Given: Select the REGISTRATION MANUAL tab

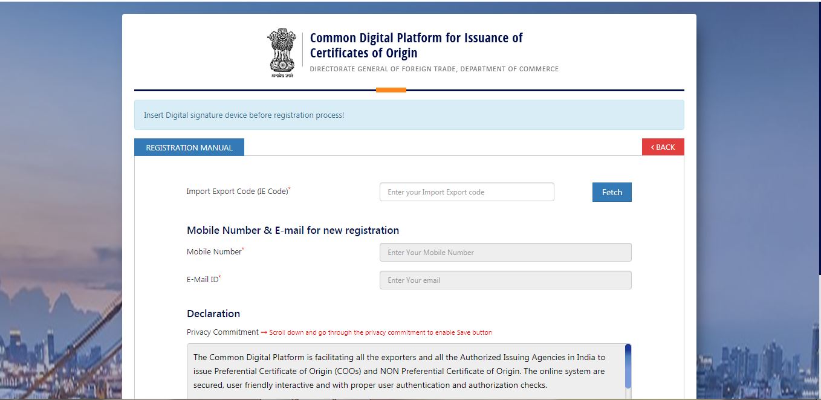Looking at the screenshot, I should coord(189,147).
